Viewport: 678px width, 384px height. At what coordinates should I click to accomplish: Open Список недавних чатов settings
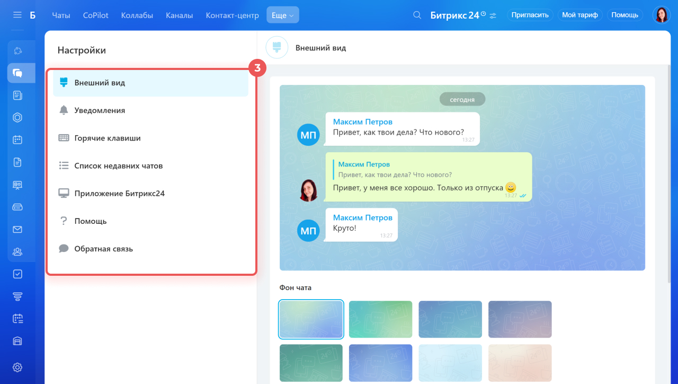point(150,165)
